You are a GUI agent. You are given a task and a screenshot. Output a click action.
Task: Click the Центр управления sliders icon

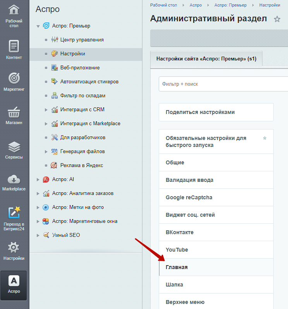tap(55, 40)
